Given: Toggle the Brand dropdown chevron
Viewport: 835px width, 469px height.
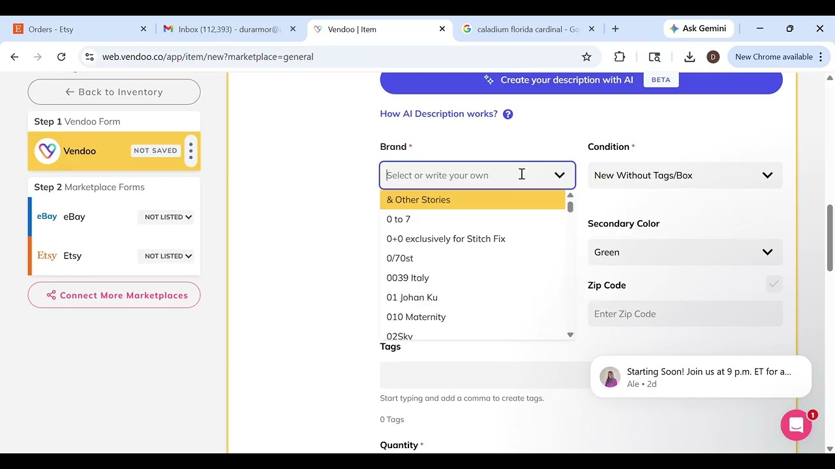Looking at the screenshot, I should point(560,175).
